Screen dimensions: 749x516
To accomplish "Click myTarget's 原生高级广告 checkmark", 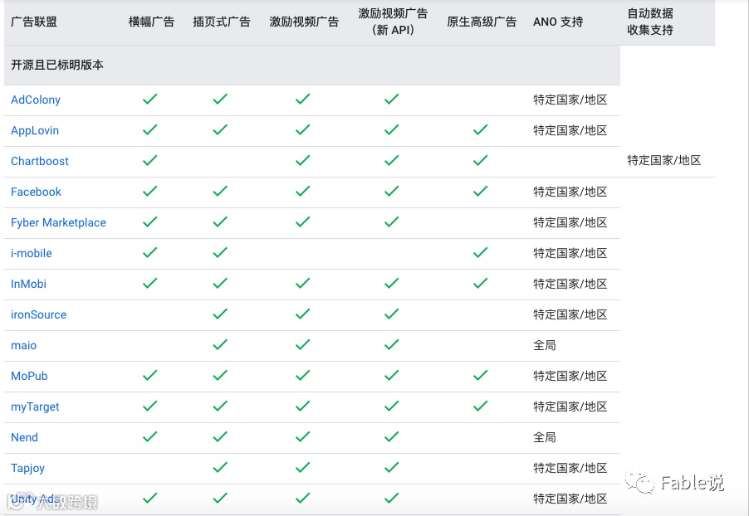I will click(480, 406).
